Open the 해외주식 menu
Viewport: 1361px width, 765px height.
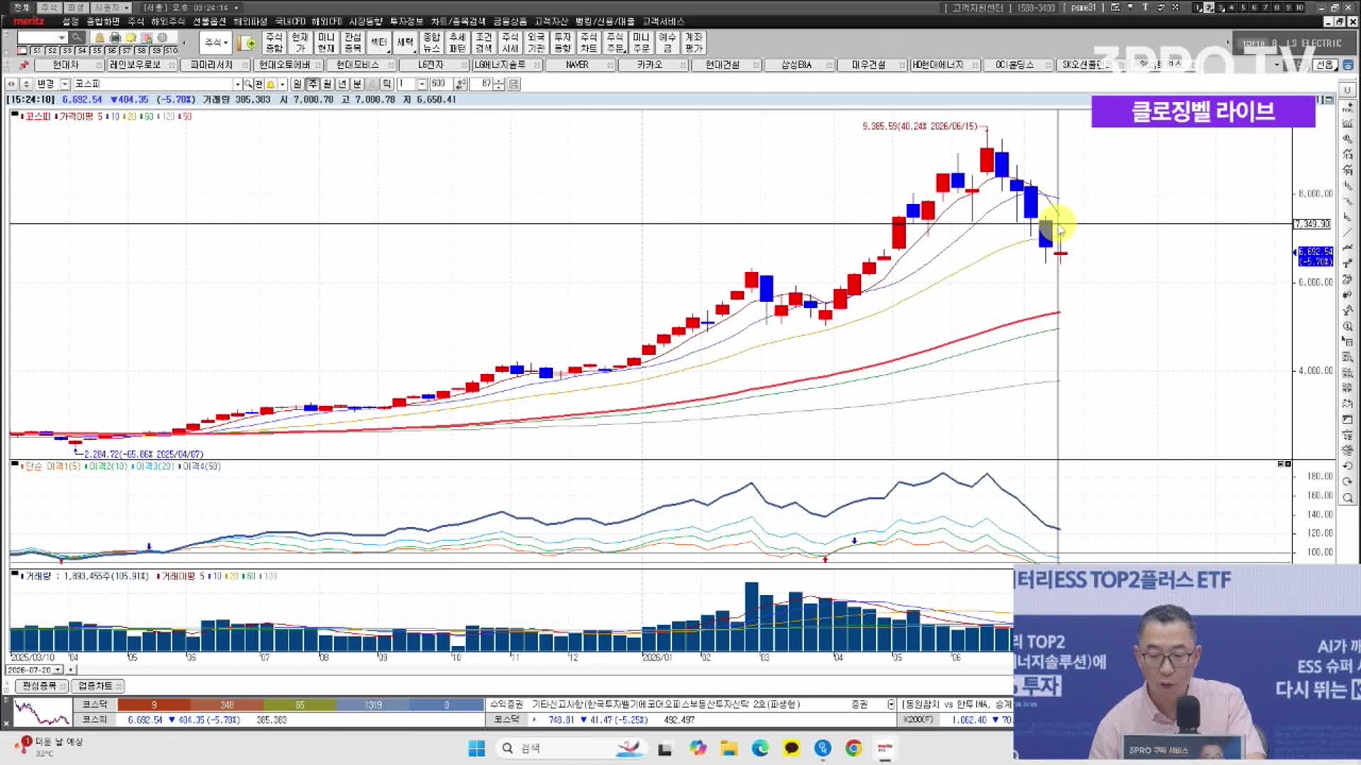tap(167, 21)
